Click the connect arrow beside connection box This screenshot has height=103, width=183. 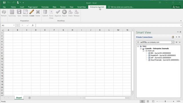(176, 42)
